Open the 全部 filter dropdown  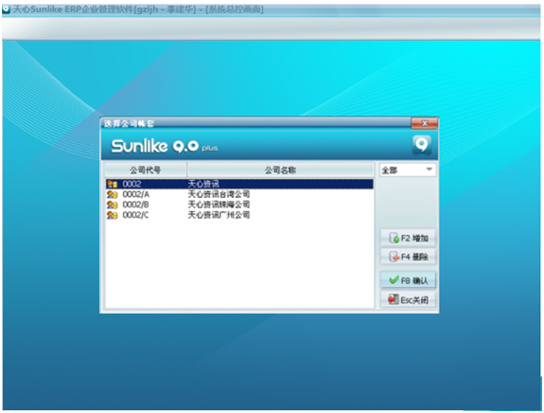click(408, 171)
